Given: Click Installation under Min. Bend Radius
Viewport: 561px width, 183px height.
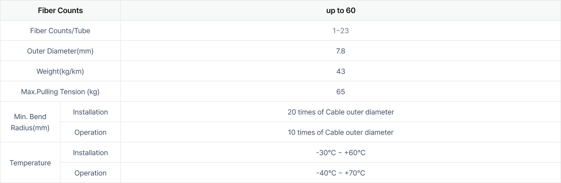Looking at the screenshot, I should click(x=90, y=112).
